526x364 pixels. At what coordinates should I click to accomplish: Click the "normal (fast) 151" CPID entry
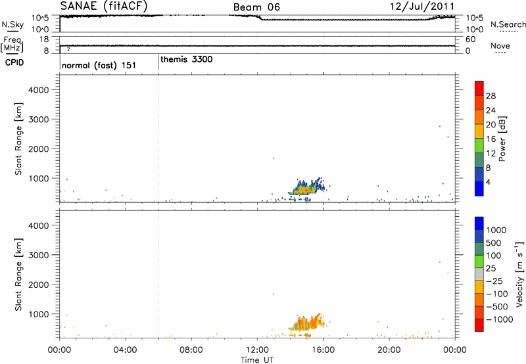[x=99, y=65]
